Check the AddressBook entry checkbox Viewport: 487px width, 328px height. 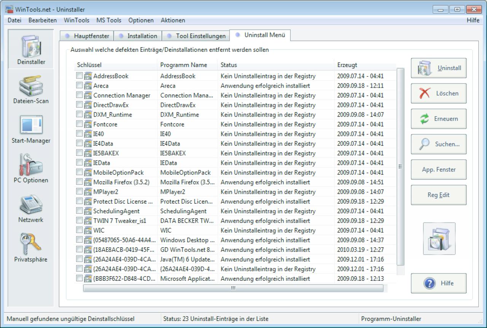pyautogui.click(x=79, y=76)
